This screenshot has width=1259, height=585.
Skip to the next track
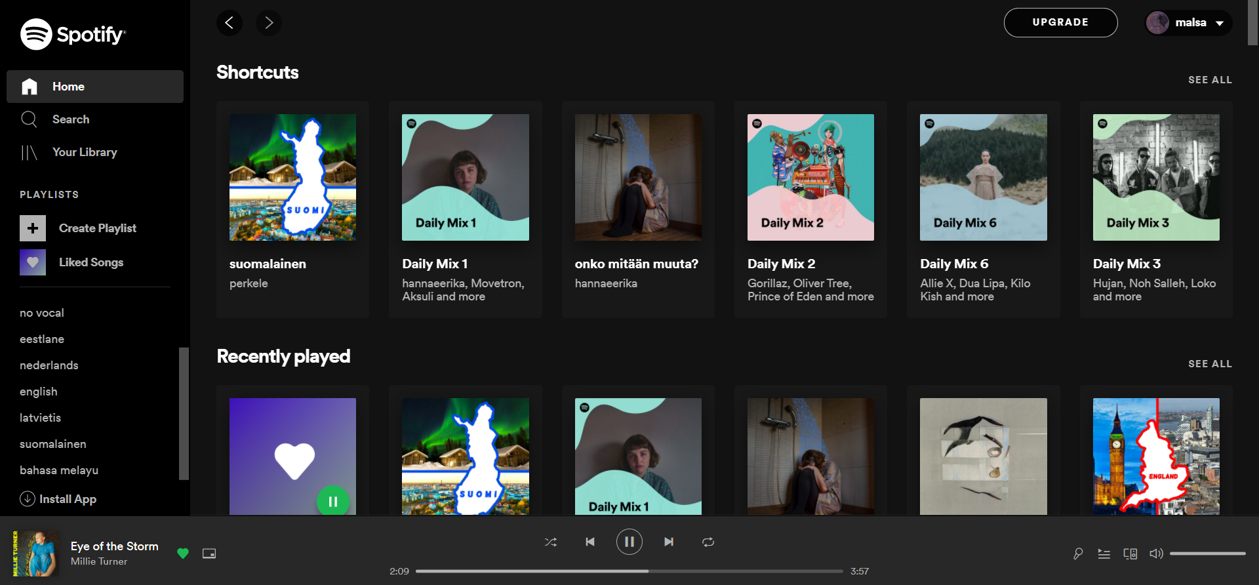coord(669,542)
